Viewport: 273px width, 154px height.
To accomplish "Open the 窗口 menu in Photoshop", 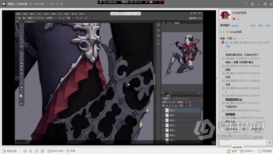I will tap(74, 14).
